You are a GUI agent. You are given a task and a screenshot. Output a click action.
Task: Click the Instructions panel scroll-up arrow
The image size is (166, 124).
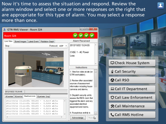click(95, 71)
